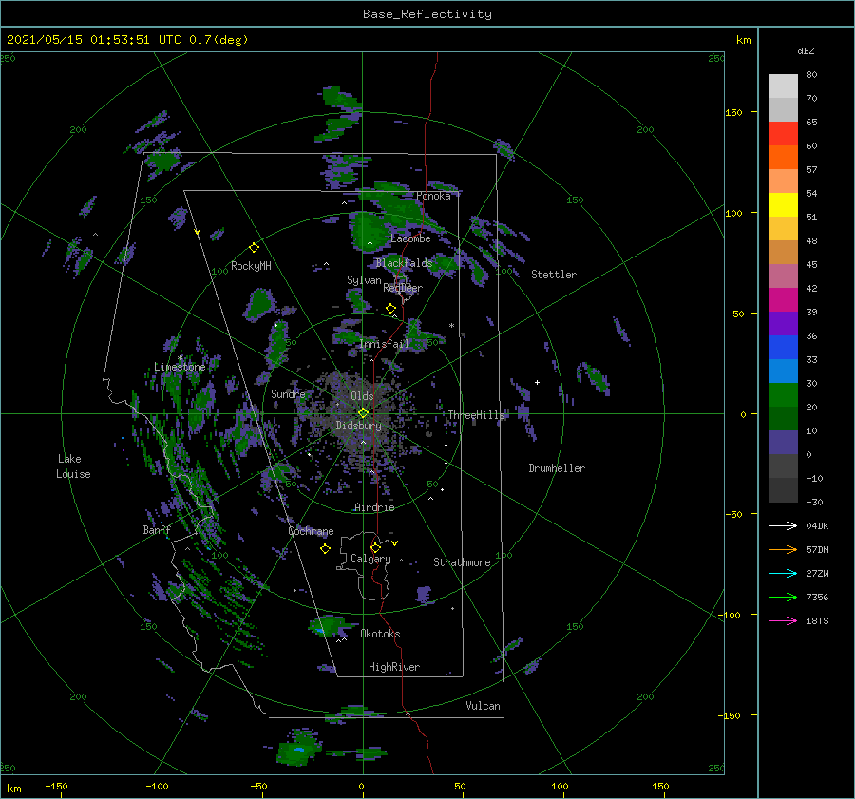The image size is (855, 799).
Task: Click the yellow radar-site marker at Olds
Action: click(x=363, y=413)
